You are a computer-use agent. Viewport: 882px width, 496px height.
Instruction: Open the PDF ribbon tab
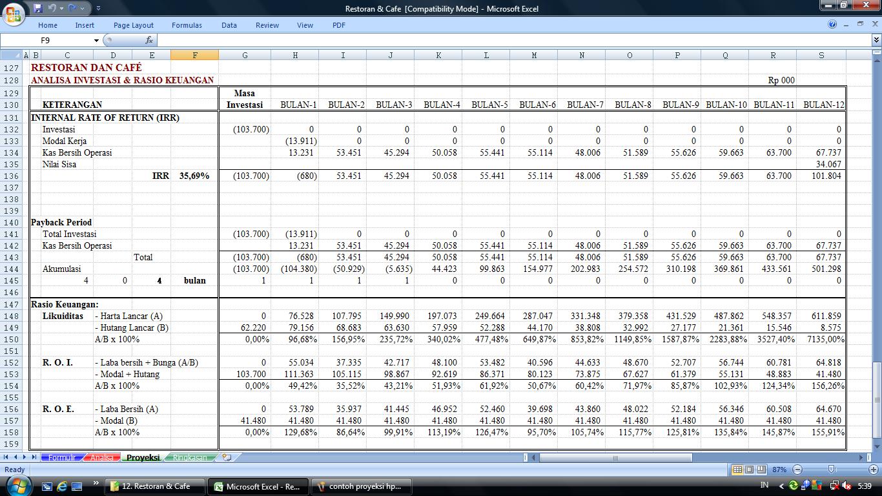pos(339,25)
